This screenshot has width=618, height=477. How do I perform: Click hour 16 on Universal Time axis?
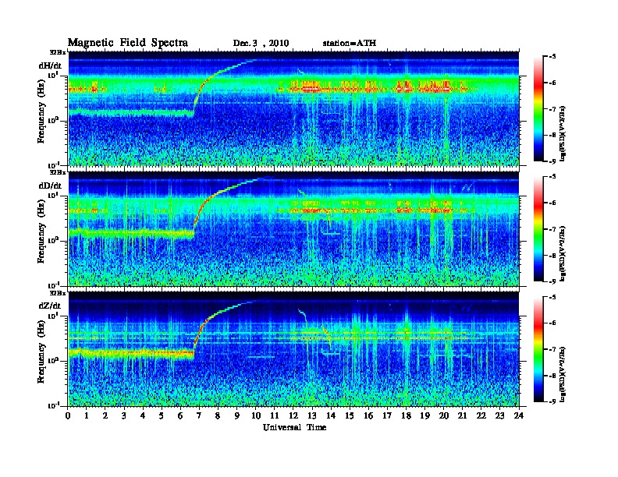click(368, 415)
